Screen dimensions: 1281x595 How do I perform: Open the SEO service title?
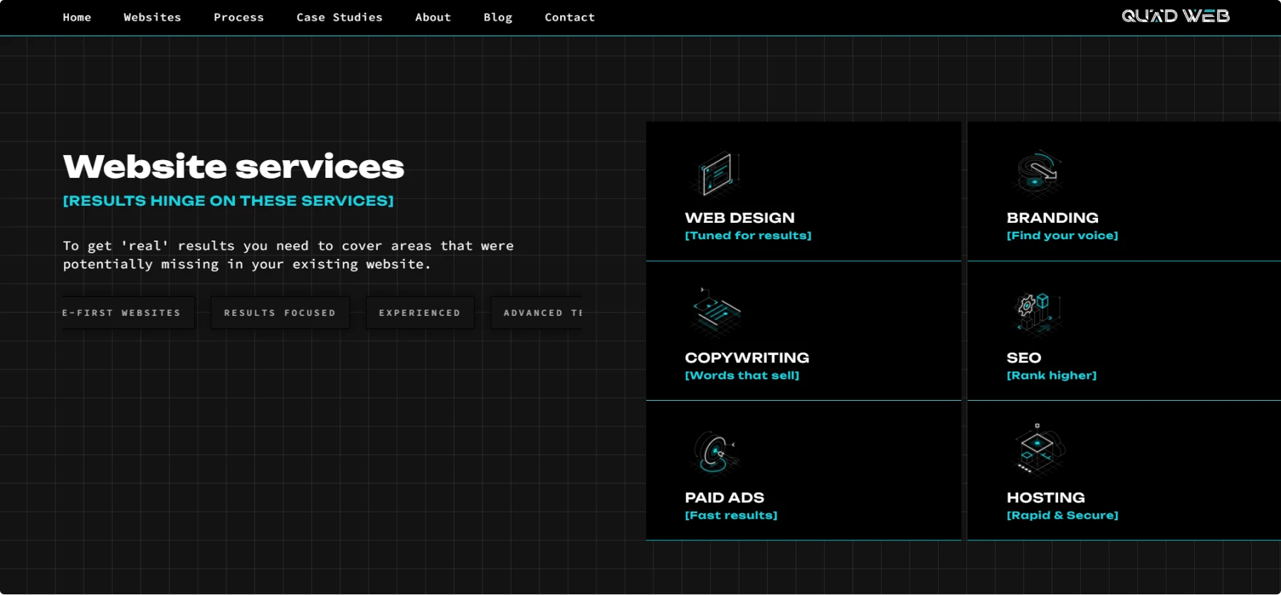[x=1023, y=358]
